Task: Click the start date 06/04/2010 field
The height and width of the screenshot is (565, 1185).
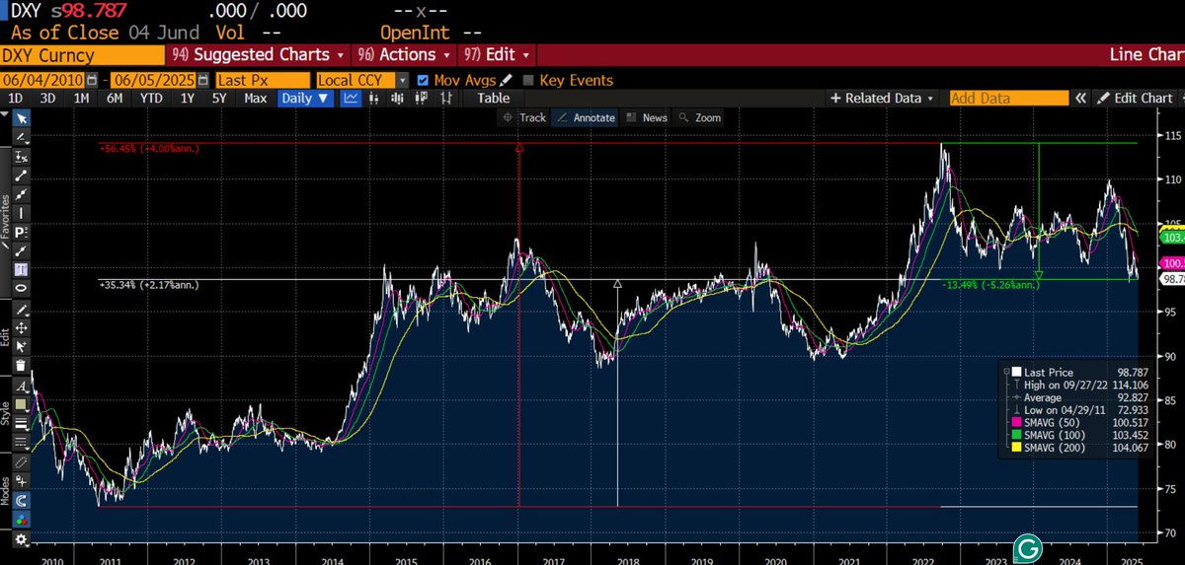Action: pos(43,80)
